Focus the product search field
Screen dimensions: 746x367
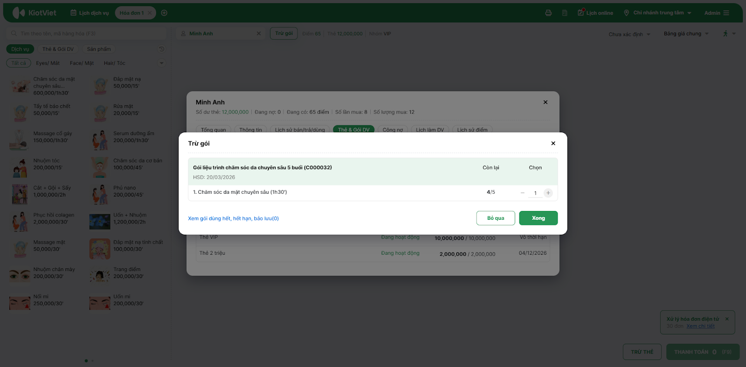click(x=89, y=34)
